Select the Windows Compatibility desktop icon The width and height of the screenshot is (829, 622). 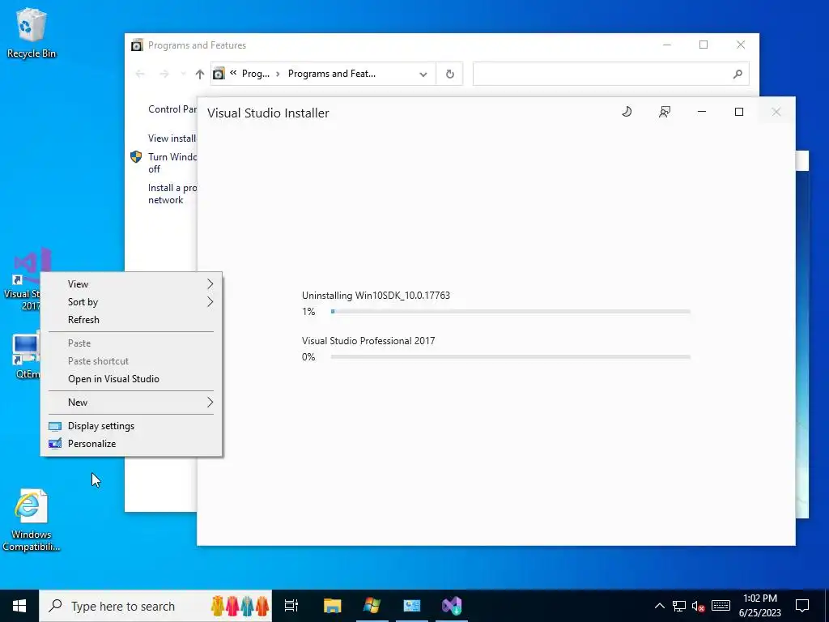(32, 520)
